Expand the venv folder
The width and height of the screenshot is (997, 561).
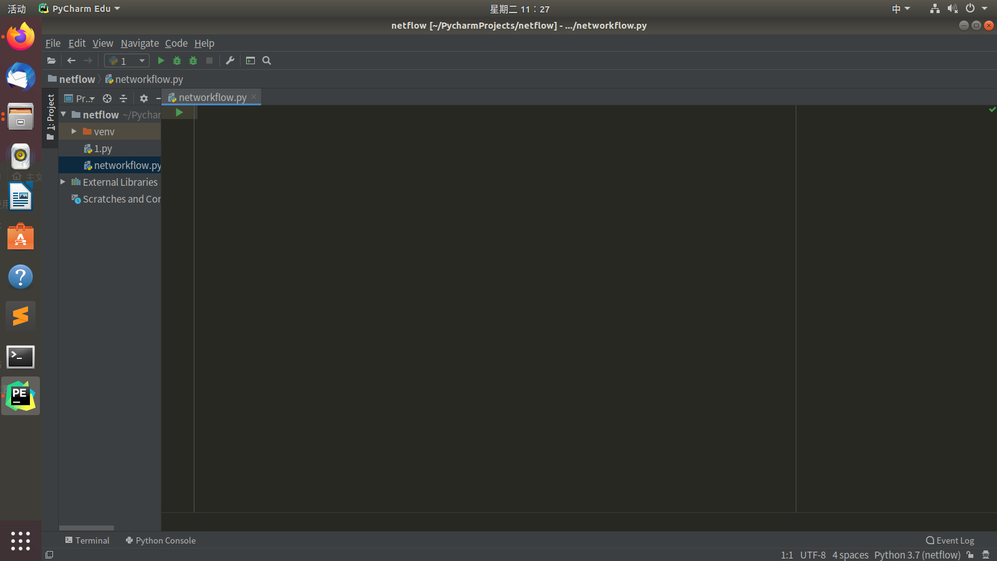(x=74, y=132)
